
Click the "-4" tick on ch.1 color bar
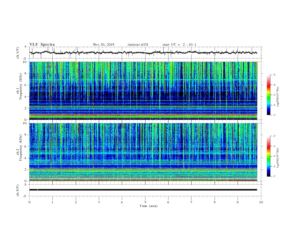[x=274, y=85]
